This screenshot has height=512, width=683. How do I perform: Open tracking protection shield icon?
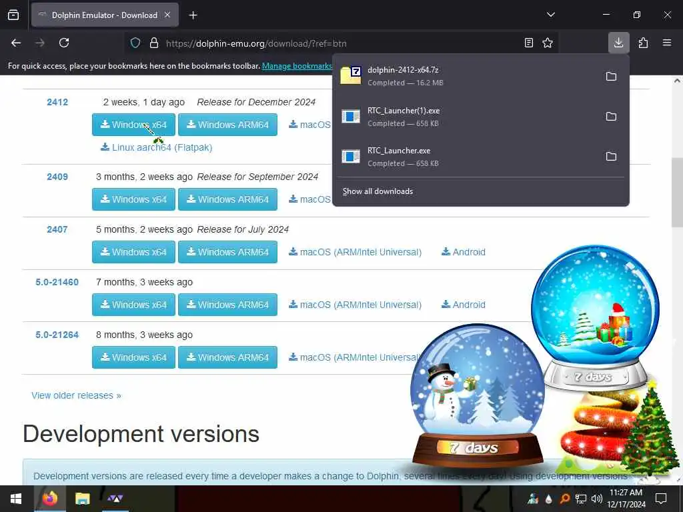[x=135, y=43]
